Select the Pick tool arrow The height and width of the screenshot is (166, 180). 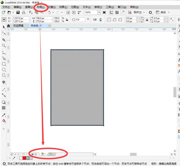(x=4, y=27)
